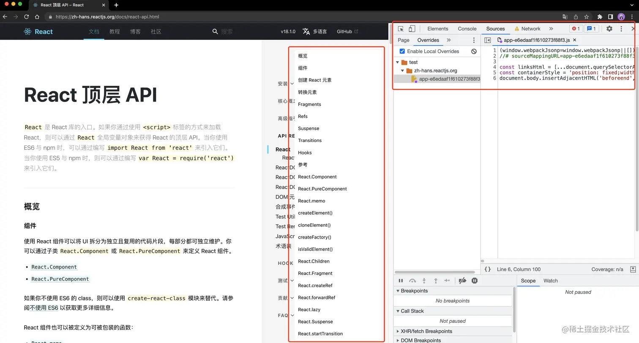
Task: Toggle the device toolbar icon in DevTools
Action: 412,29
